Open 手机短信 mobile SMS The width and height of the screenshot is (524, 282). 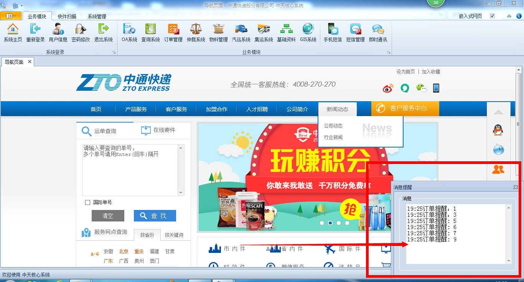pyautogui.click(x=333, y=33)
